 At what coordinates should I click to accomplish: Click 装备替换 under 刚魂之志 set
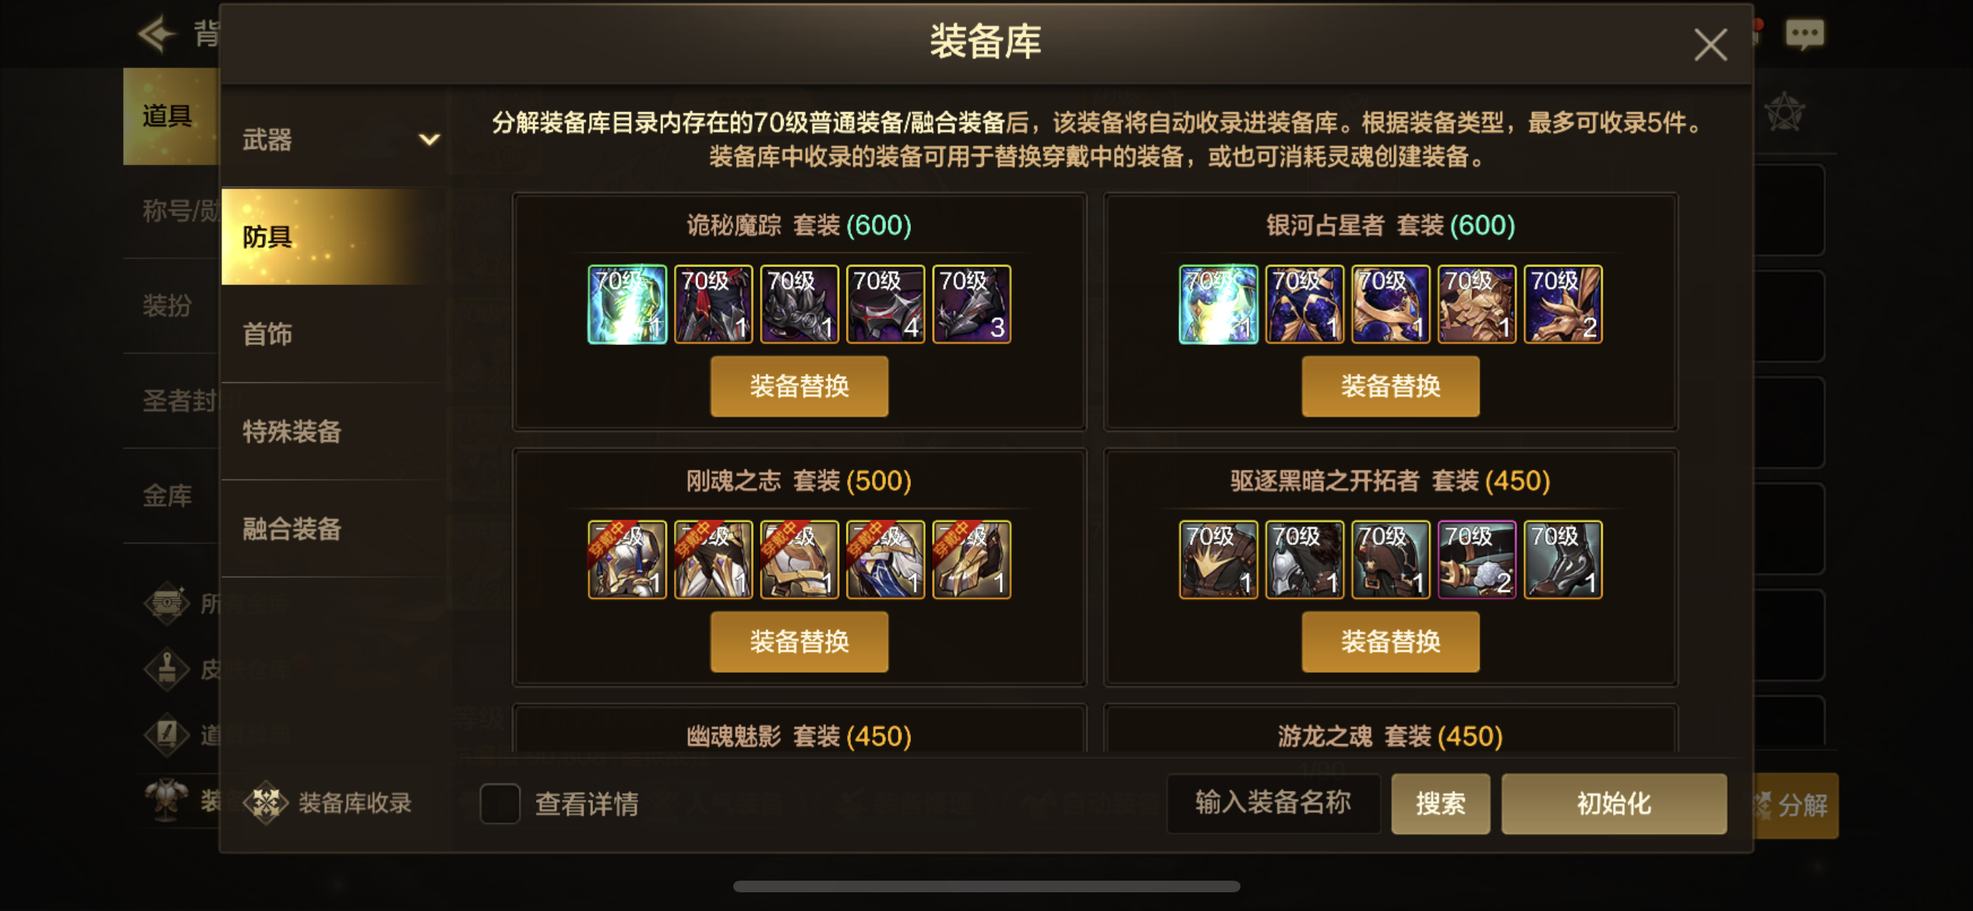tap(799, 642)
